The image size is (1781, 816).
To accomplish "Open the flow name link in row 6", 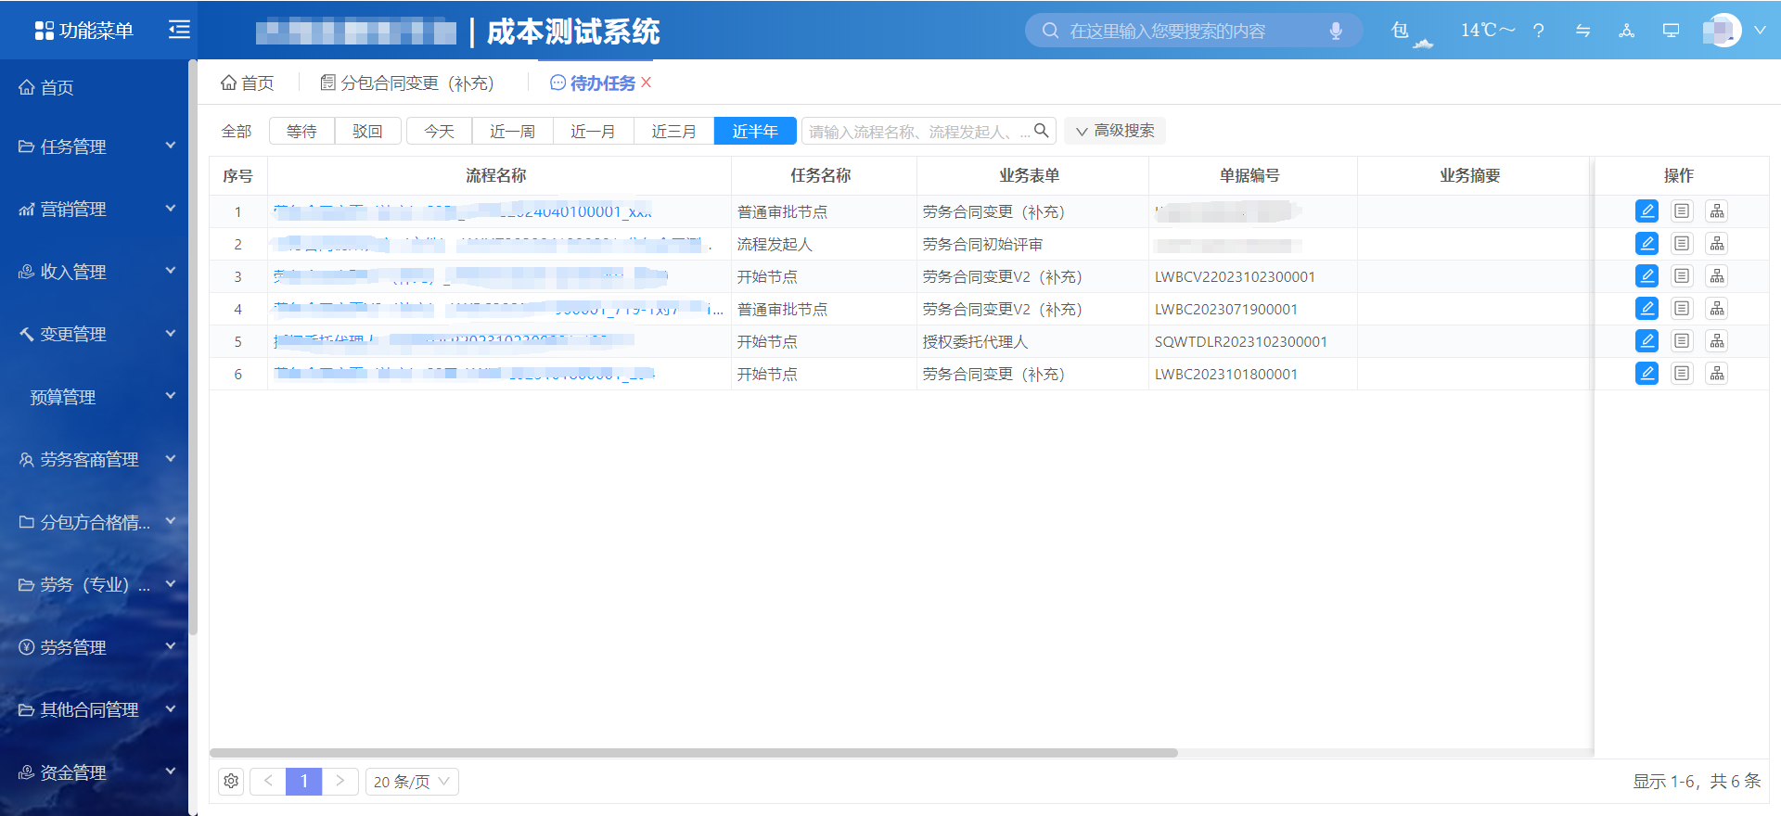I will pyautogui.click(x=464, y=374).
